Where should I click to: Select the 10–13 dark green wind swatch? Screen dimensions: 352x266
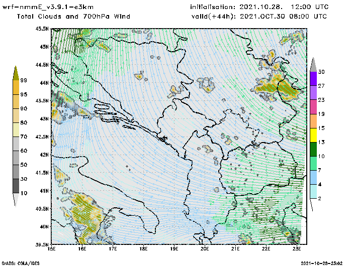pos(313,149)
